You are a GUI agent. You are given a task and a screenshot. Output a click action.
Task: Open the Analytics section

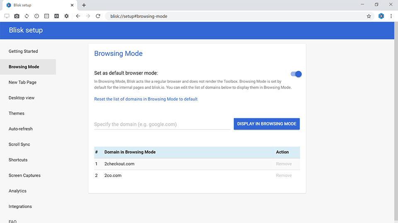(17, 191)
